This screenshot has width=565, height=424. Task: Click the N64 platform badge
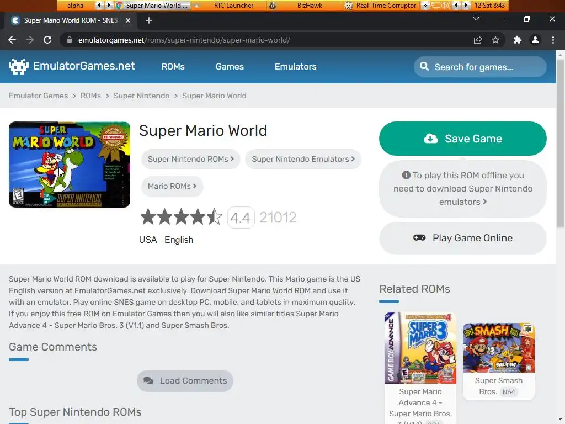(509, 392)
